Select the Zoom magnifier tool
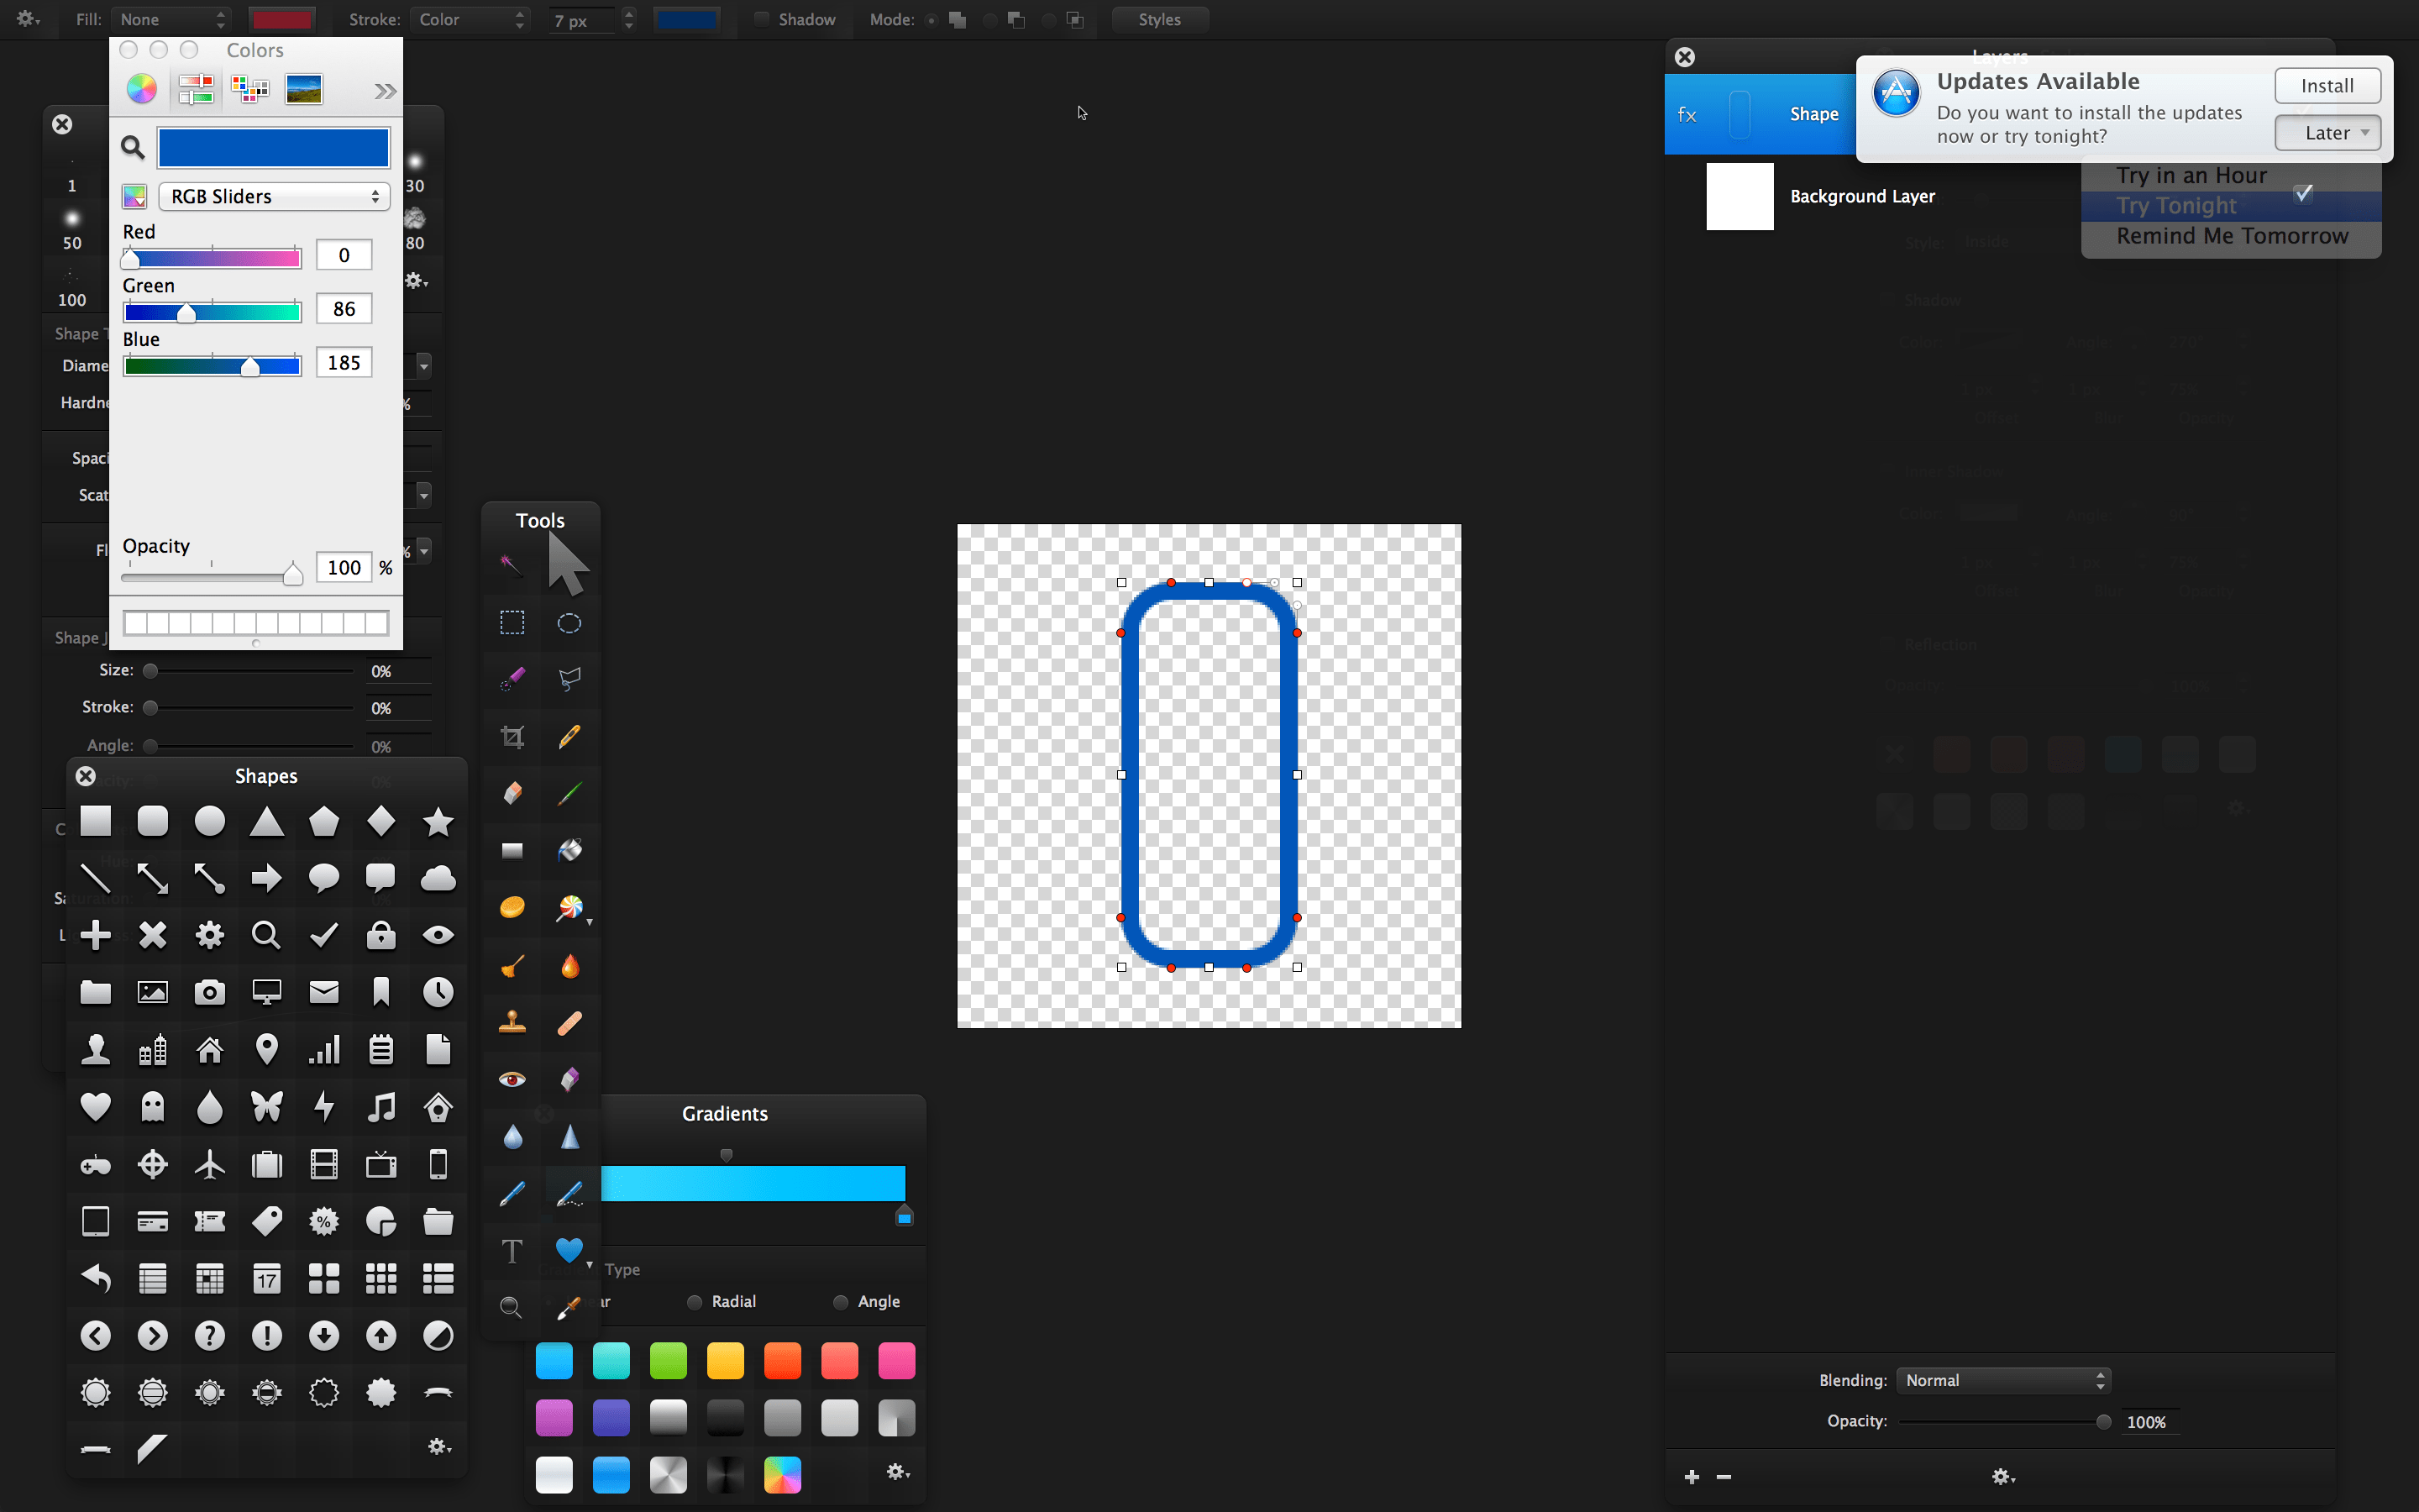 [511, 1307]
